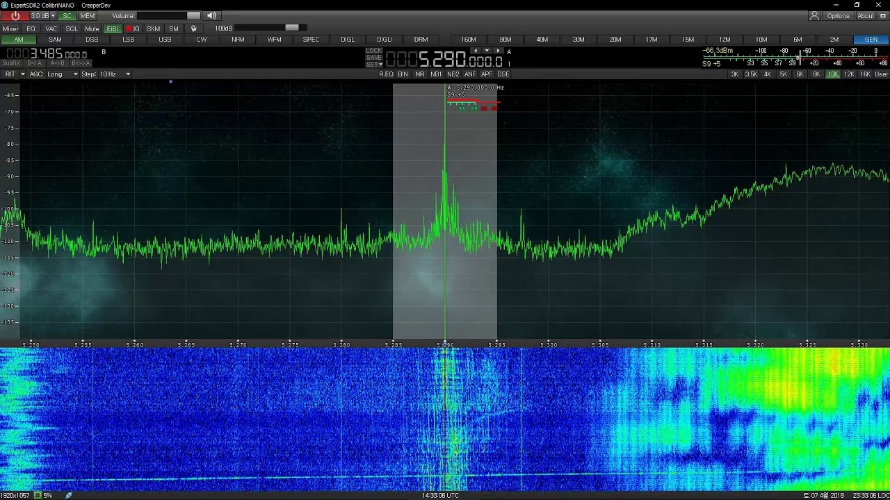Screen dimensions: 890x500
Task: Select the GEN general coverage band
Action: pyautogui.click(x=871, y=40)
